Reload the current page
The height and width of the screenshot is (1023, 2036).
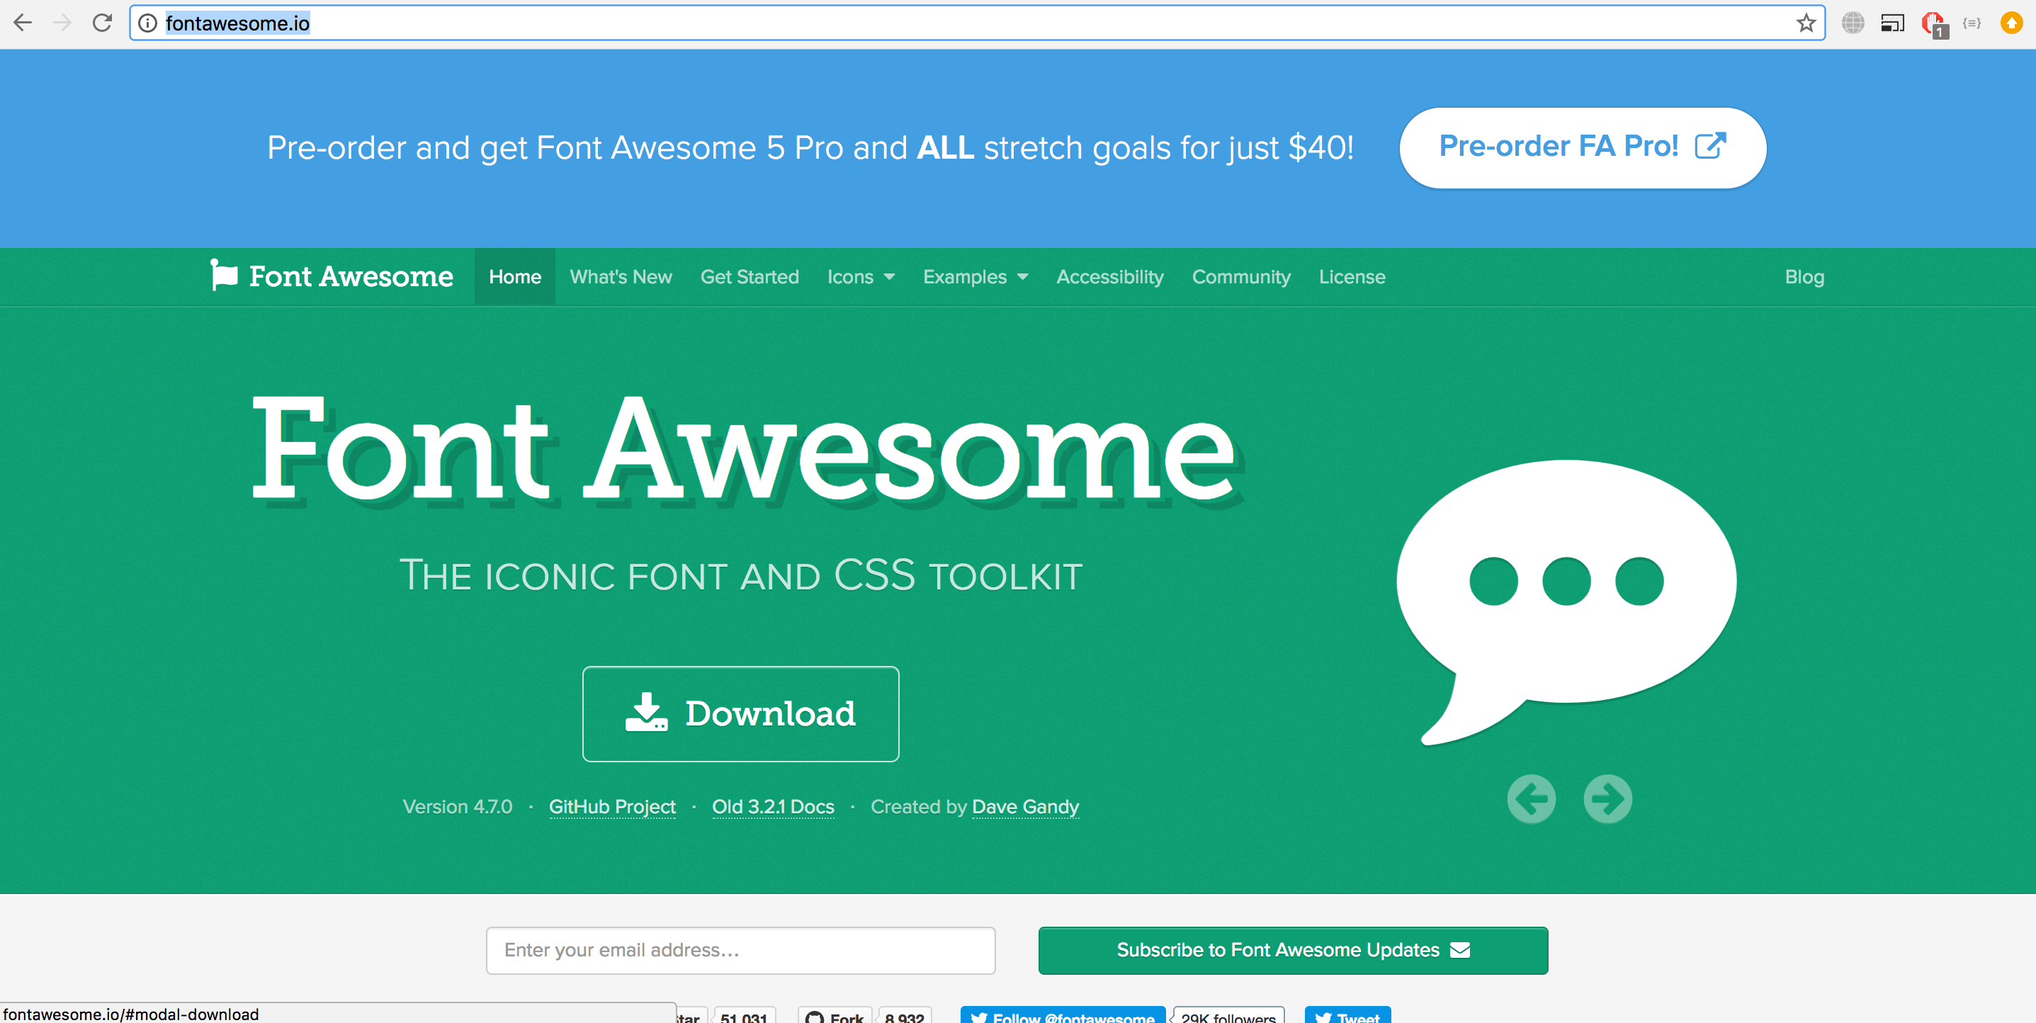pos(102,23)
